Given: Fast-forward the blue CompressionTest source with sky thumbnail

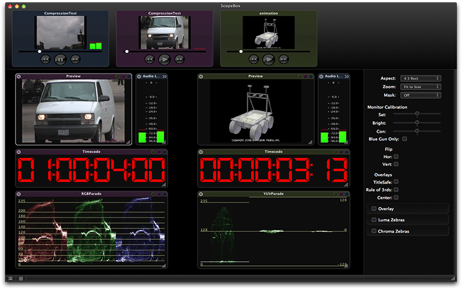Looking at the screenshot, I should [x=76, y=60].
